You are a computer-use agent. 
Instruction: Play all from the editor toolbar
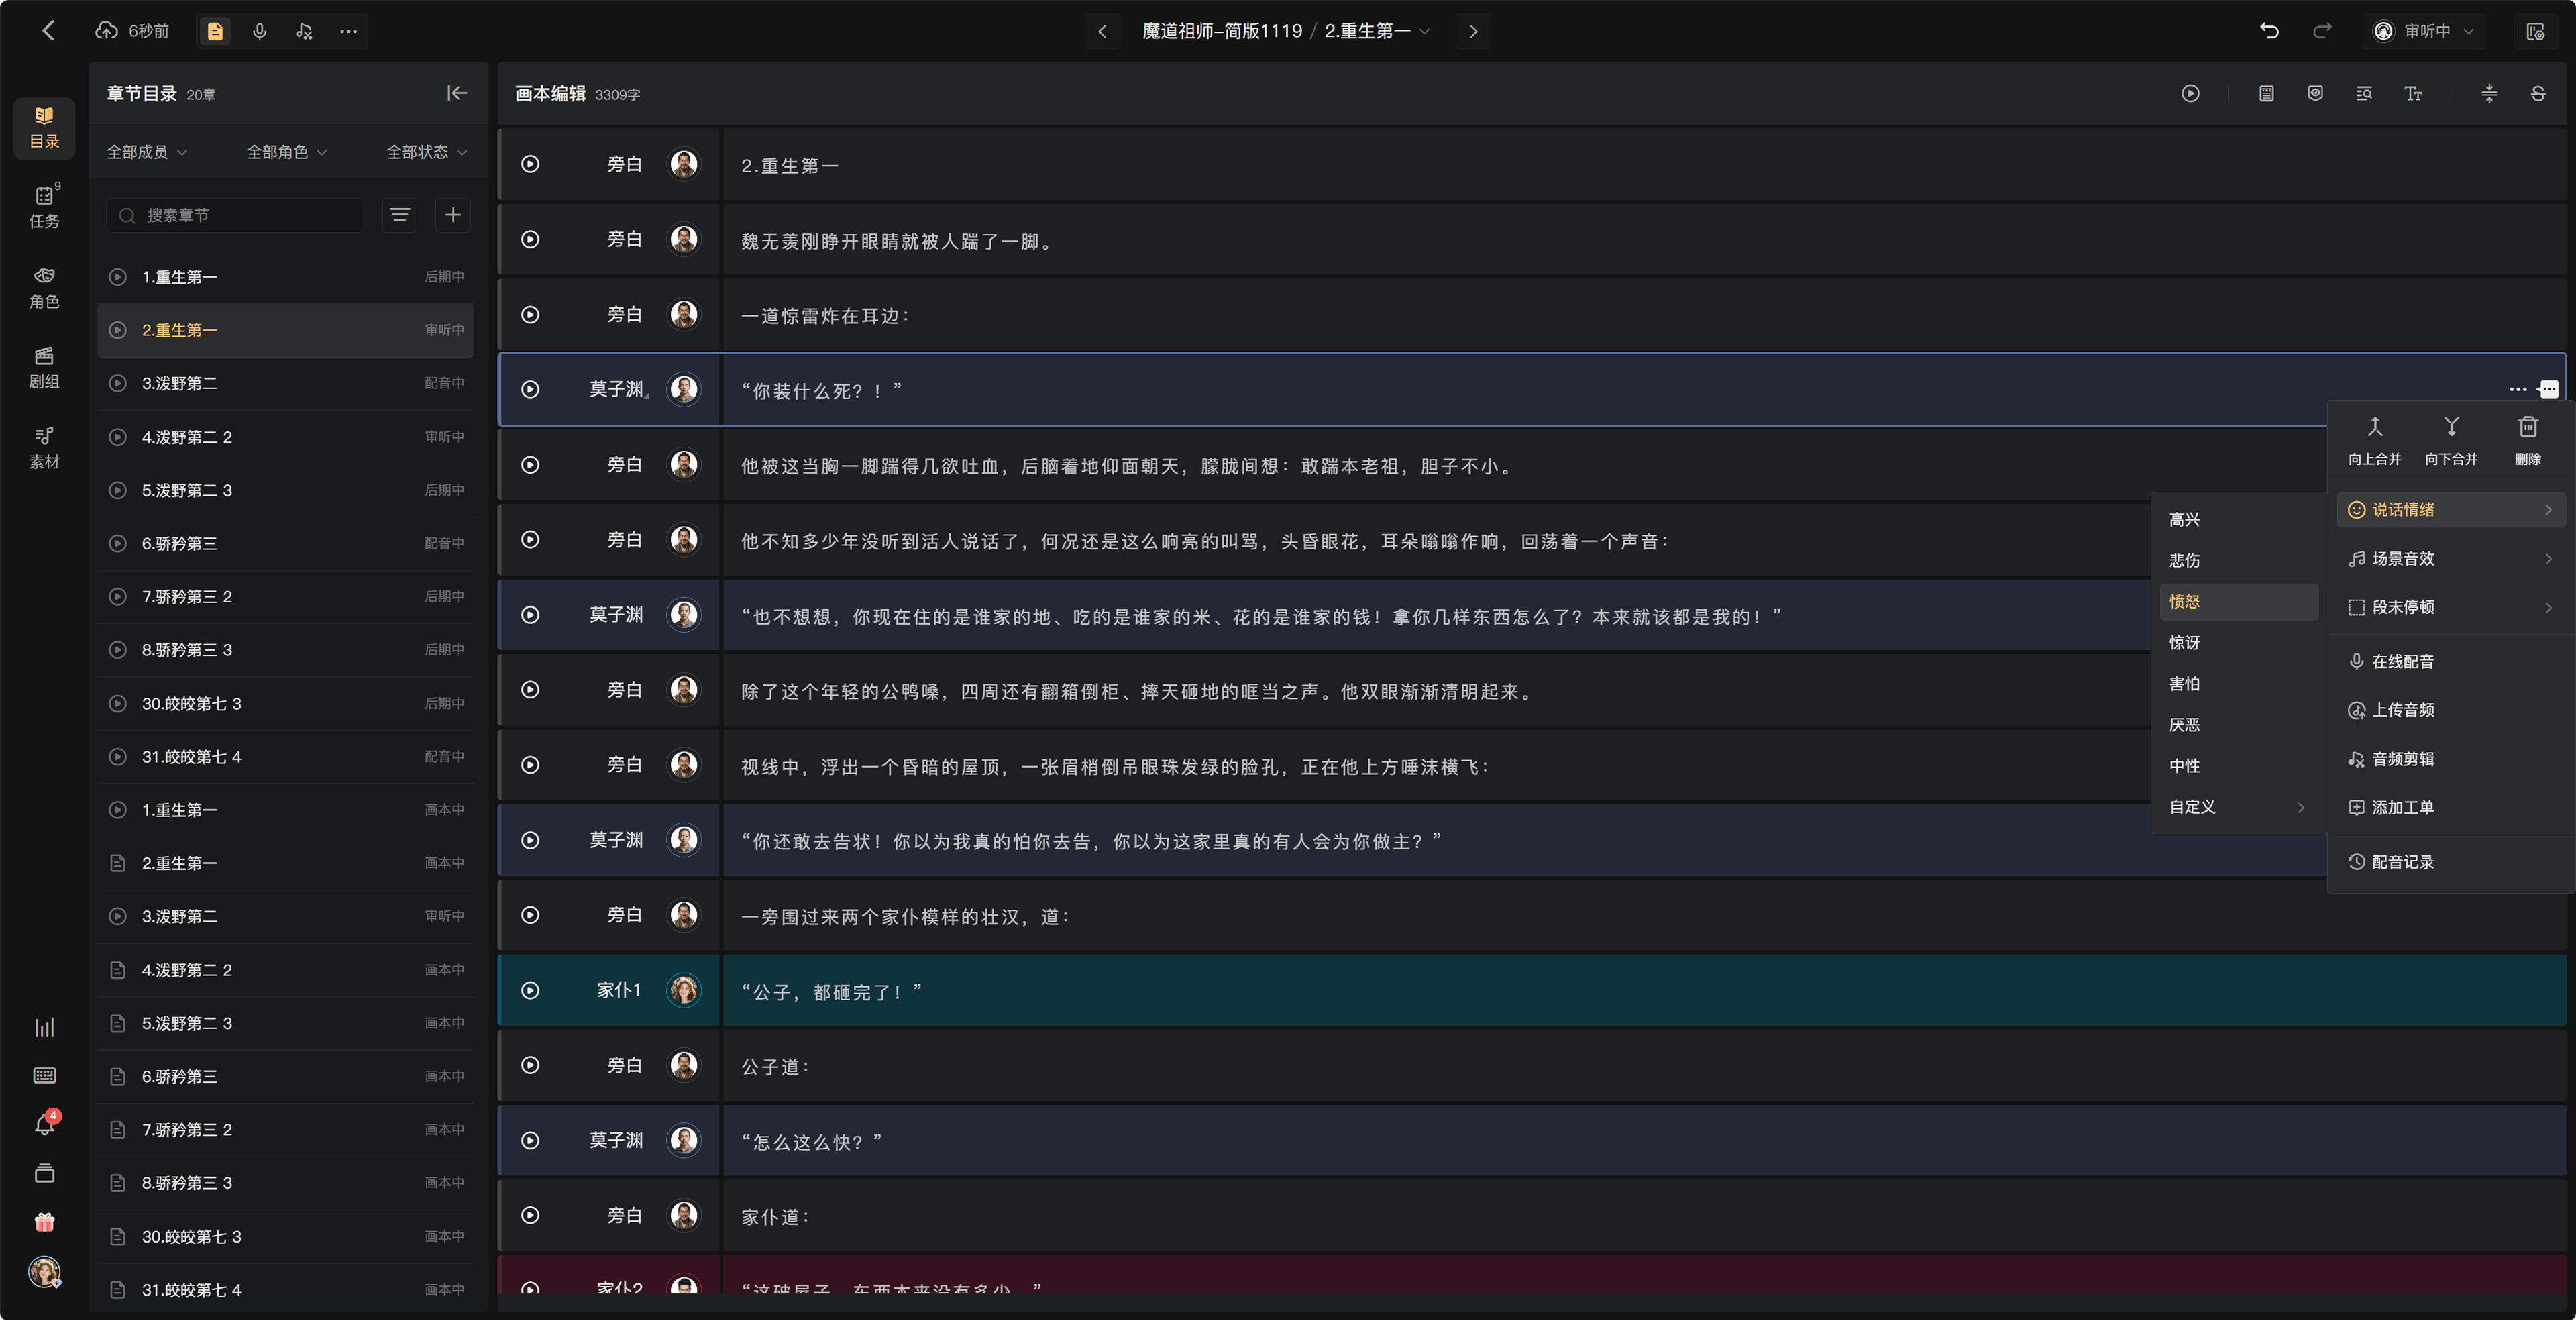[2190, 93]
